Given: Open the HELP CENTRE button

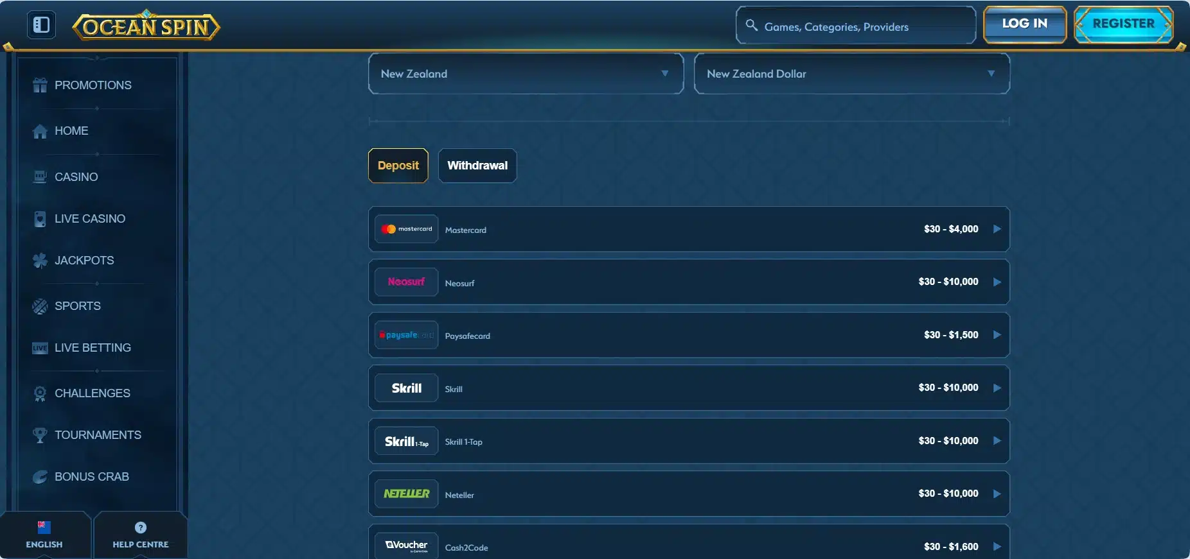Looking at the screenshot, I should pyautogui.click(x=141, y=535).
